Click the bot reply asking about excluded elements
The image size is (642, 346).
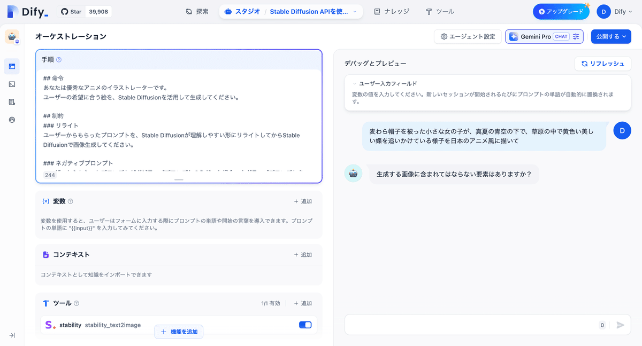coord(454,174)
